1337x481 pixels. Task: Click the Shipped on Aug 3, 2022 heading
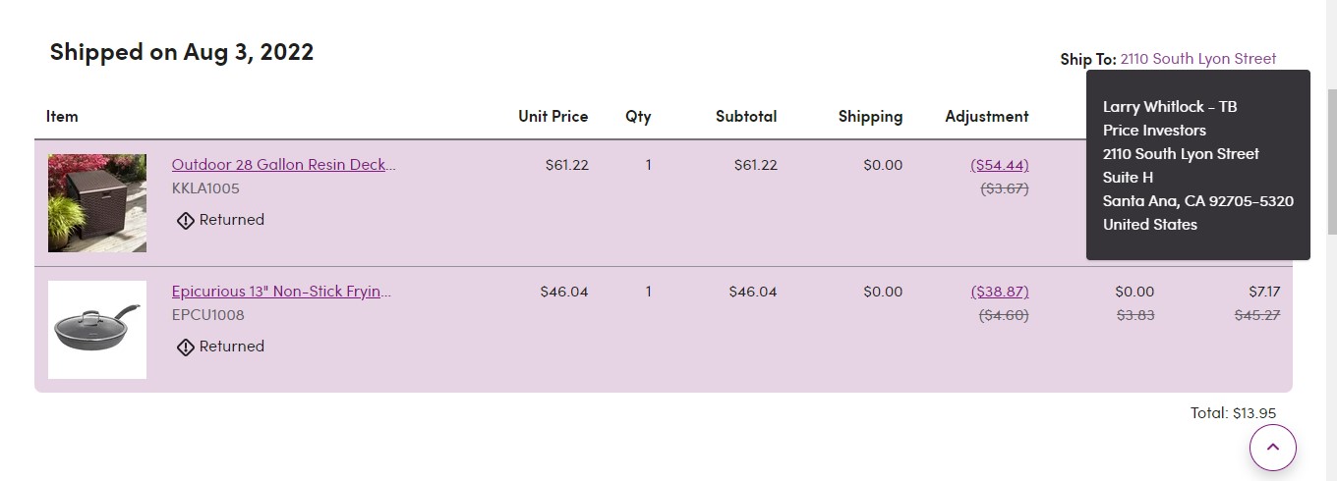182,52
